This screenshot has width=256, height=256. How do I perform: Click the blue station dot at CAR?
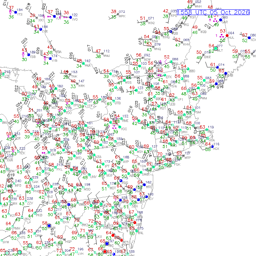[221, 20]
